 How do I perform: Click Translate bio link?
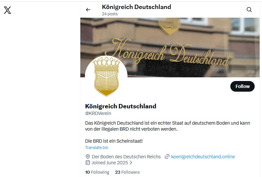click(x=97, y=148)
